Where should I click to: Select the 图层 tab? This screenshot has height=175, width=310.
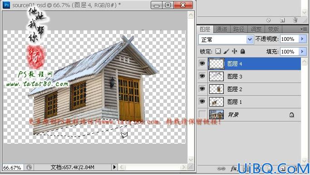[x=205, y=29]
